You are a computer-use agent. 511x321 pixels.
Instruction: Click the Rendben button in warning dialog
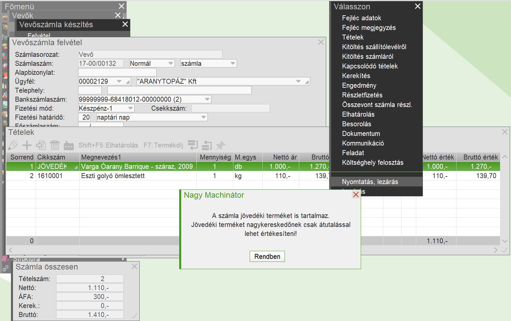click(x=267, y=256)
